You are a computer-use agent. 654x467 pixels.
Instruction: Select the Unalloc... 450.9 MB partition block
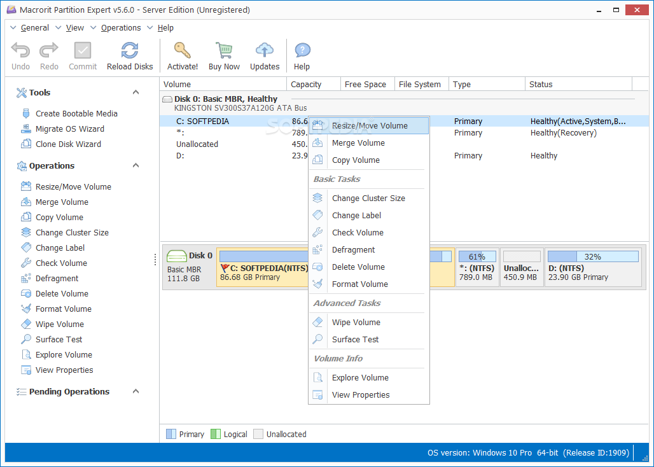[x=522, y=266]
